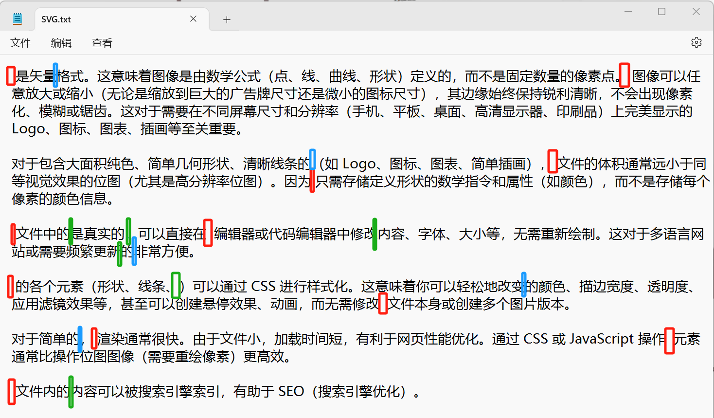This screenshot has height=418, width=714.
Task: Click the word CSS in the styling paragraph
Action: tap(263, 286)
